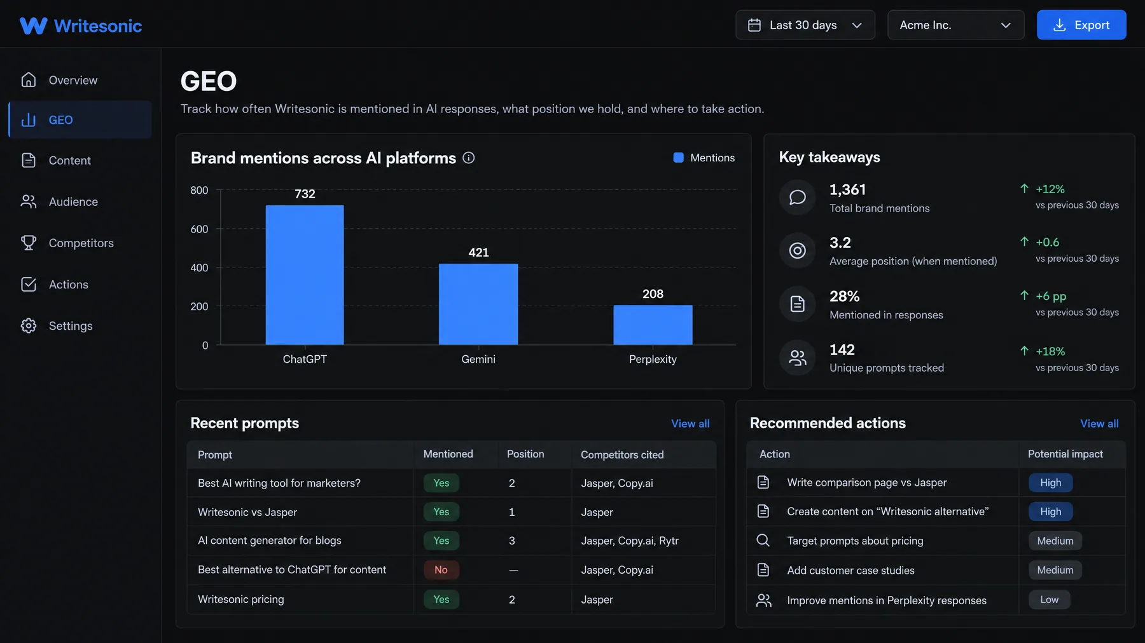Viewport: 1145px width, 643px height.
Task: Click the Actions checkmark icon
Action: pos(29,284)
